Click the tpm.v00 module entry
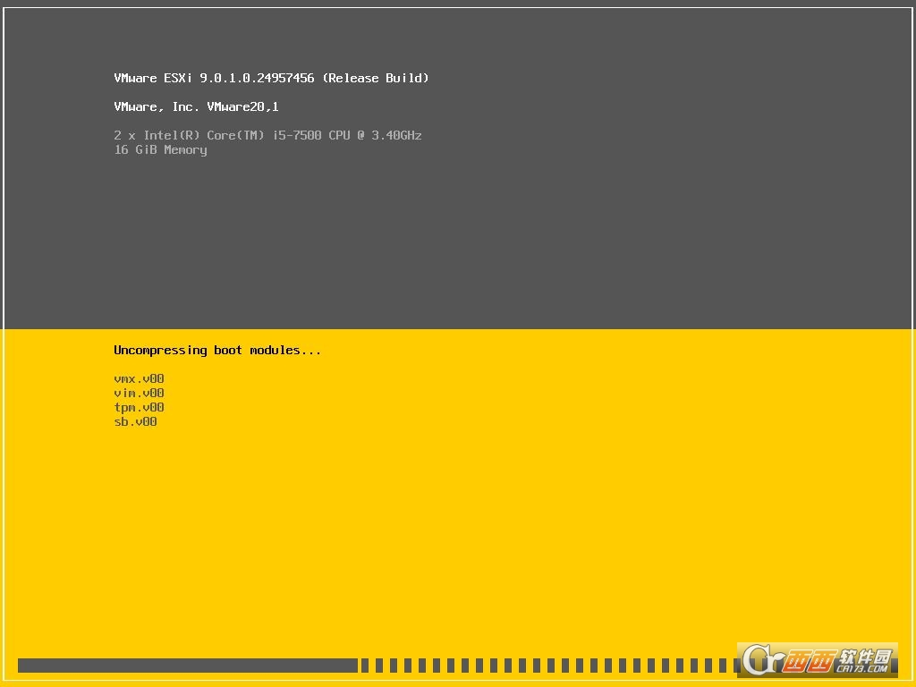Screen dimensions: 916x687 139,408
